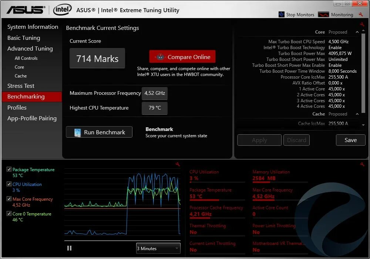This screenshot has width=370, height=259.
Task: Click the ASUS logo
Action: (x=26, y=10)
